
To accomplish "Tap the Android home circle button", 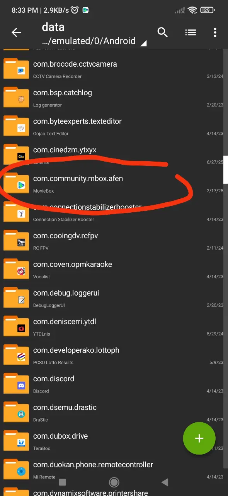I will [x=114, y=482].
